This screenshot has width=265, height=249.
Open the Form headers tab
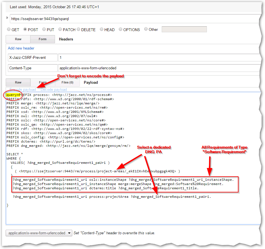[43, 39]
